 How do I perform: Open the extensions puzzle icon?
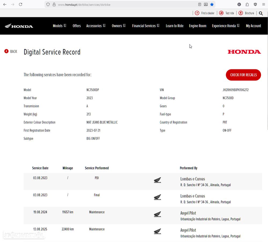point(247,5)
